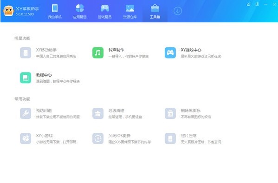Select the 工具箱 tab
This screenshot has width=278, height=183.
[x=155, y=12]
